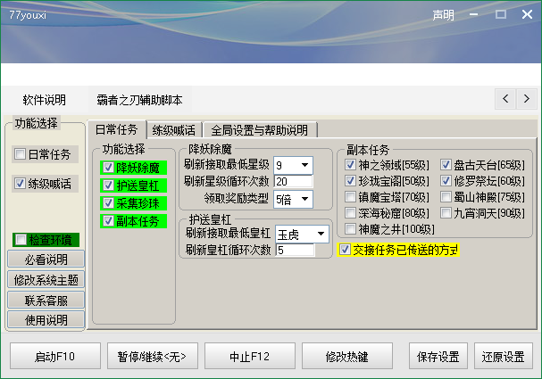Switch to the 练级喊话 tab
Screen dimensions: 542x379
click(x=173, y=130)
